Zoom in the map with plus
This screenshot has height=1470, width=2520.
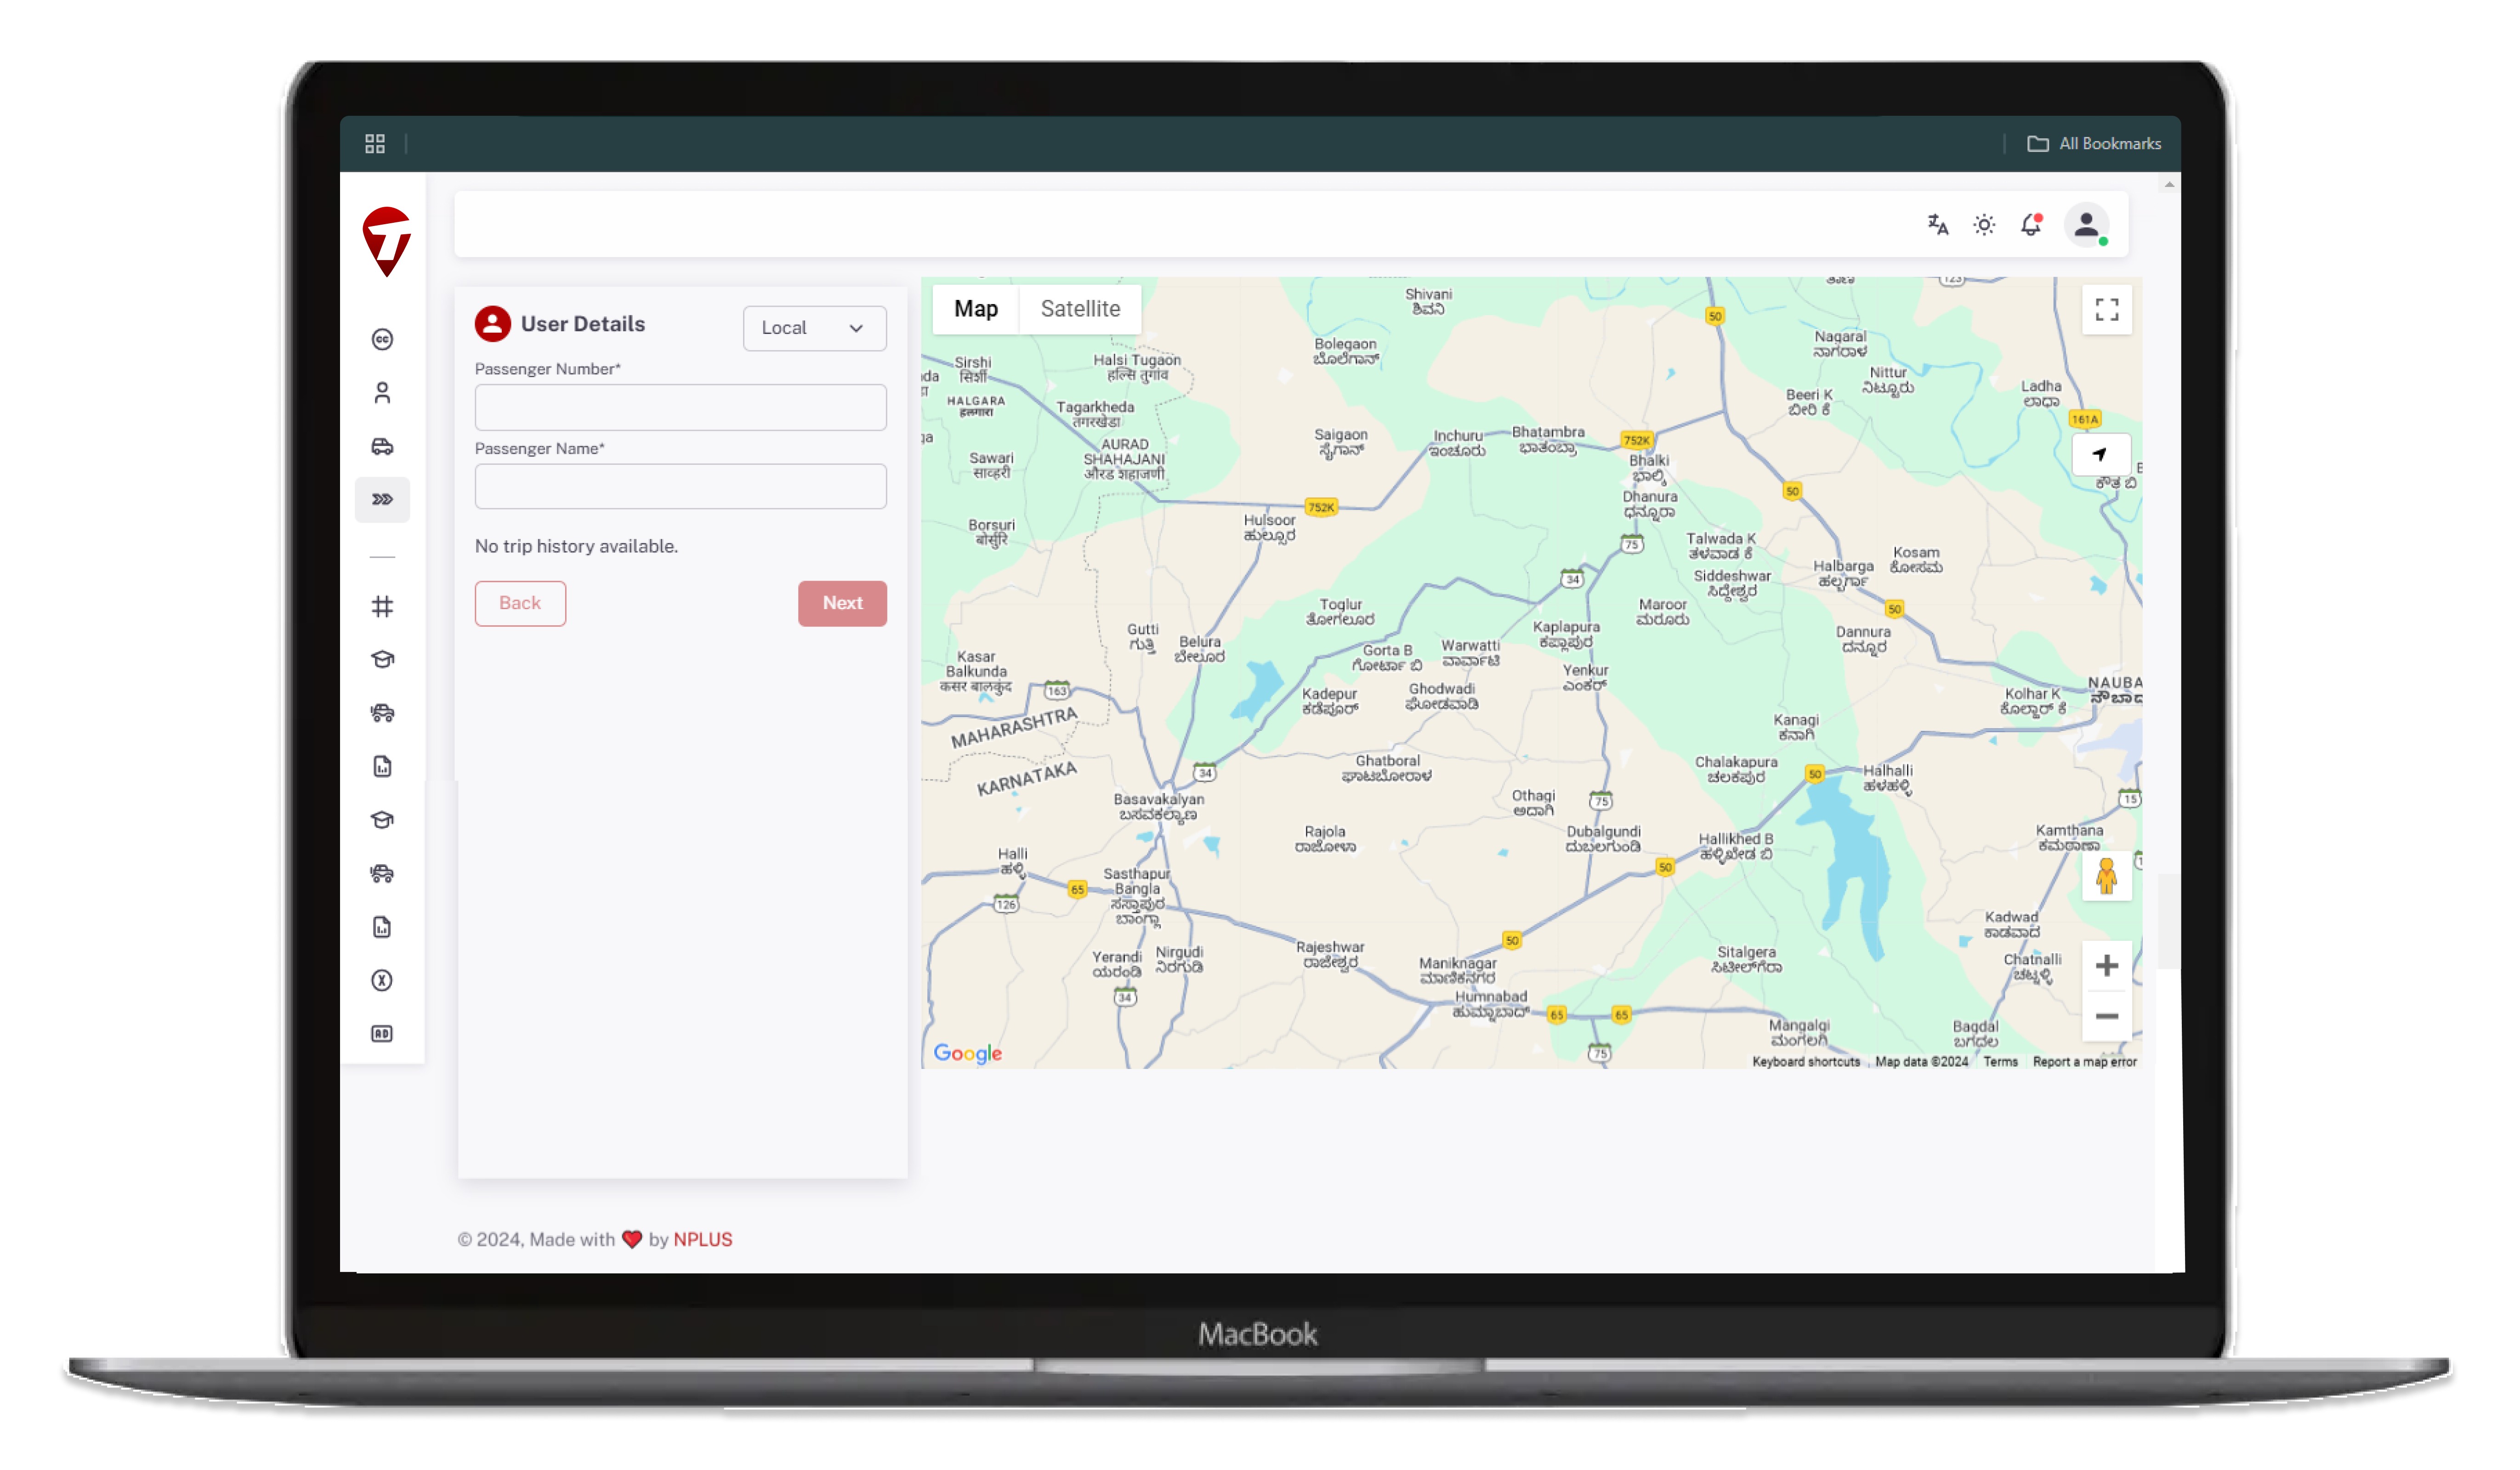[2106, 966]
